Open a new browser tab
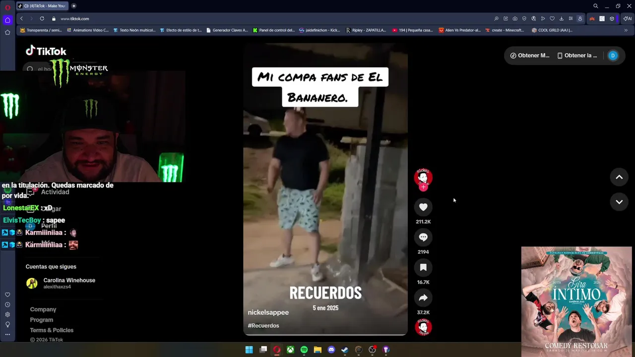635x357 pixels. [x=74, y=6]
